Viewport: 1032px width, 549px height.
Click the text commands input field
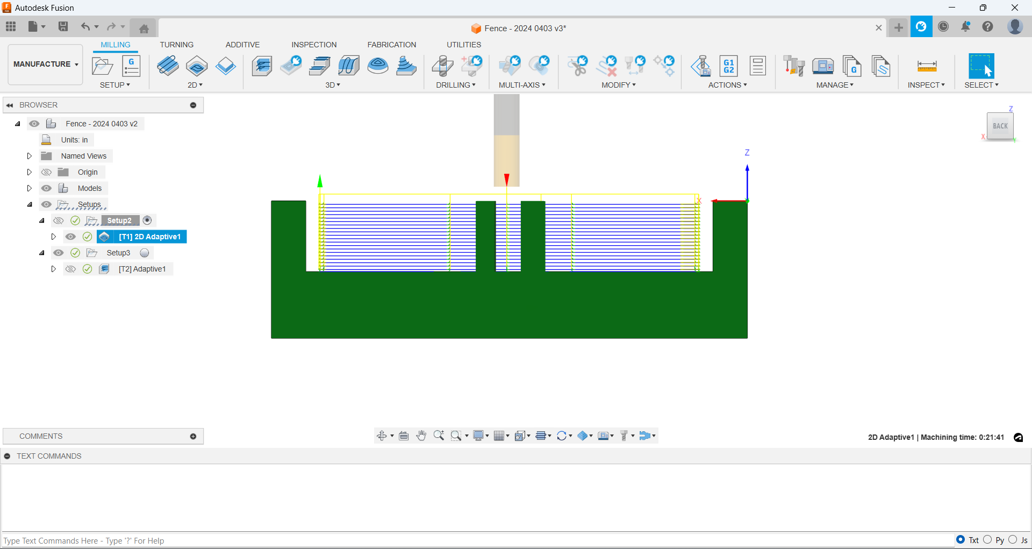[477, 540]
